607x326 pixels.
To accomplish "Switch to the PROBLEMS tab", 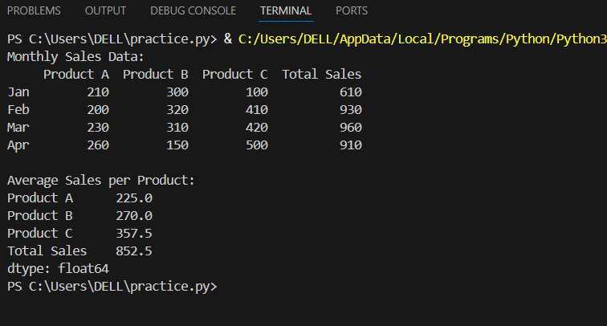I will [34, 11].
